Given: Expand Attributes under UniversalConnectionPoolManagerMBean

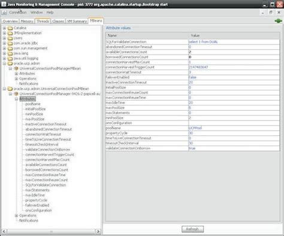Looking at the screenshot, I should tap(16, 74).
